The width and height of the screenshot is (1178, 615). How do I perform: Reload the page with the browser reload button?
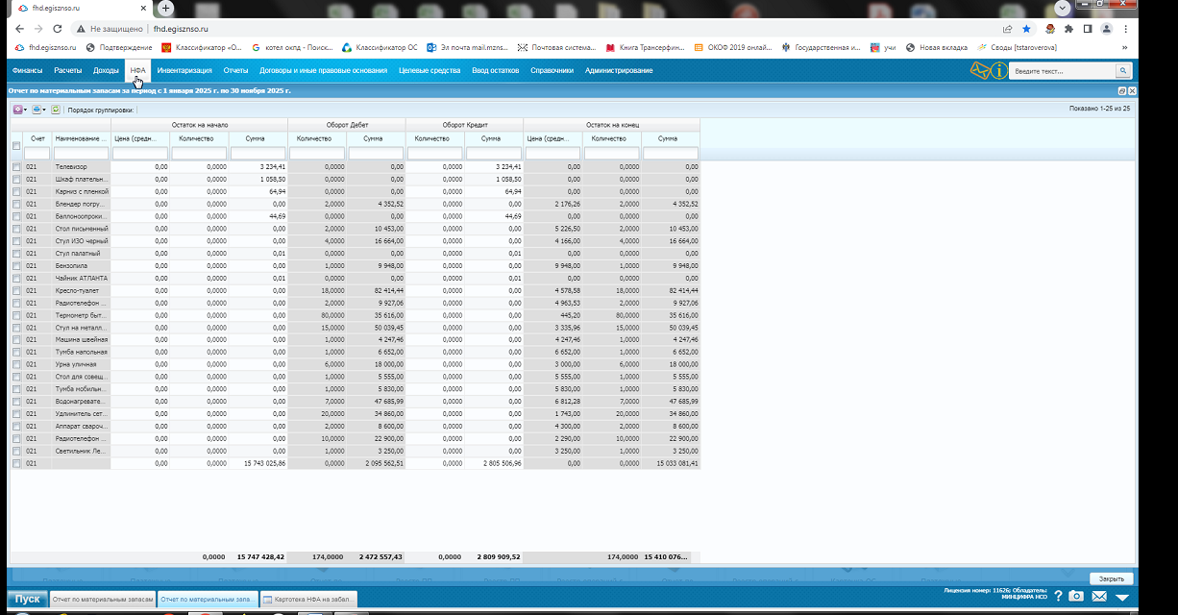[x=58, y=29]
